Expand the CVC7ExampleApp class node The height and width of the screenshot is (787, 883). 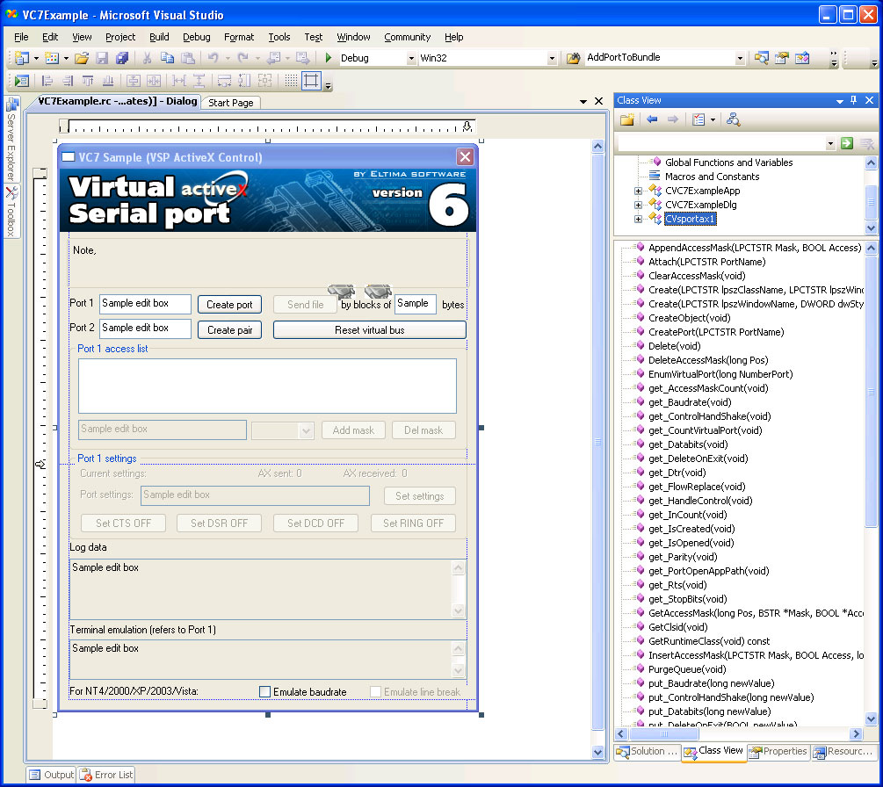[638, 191]
